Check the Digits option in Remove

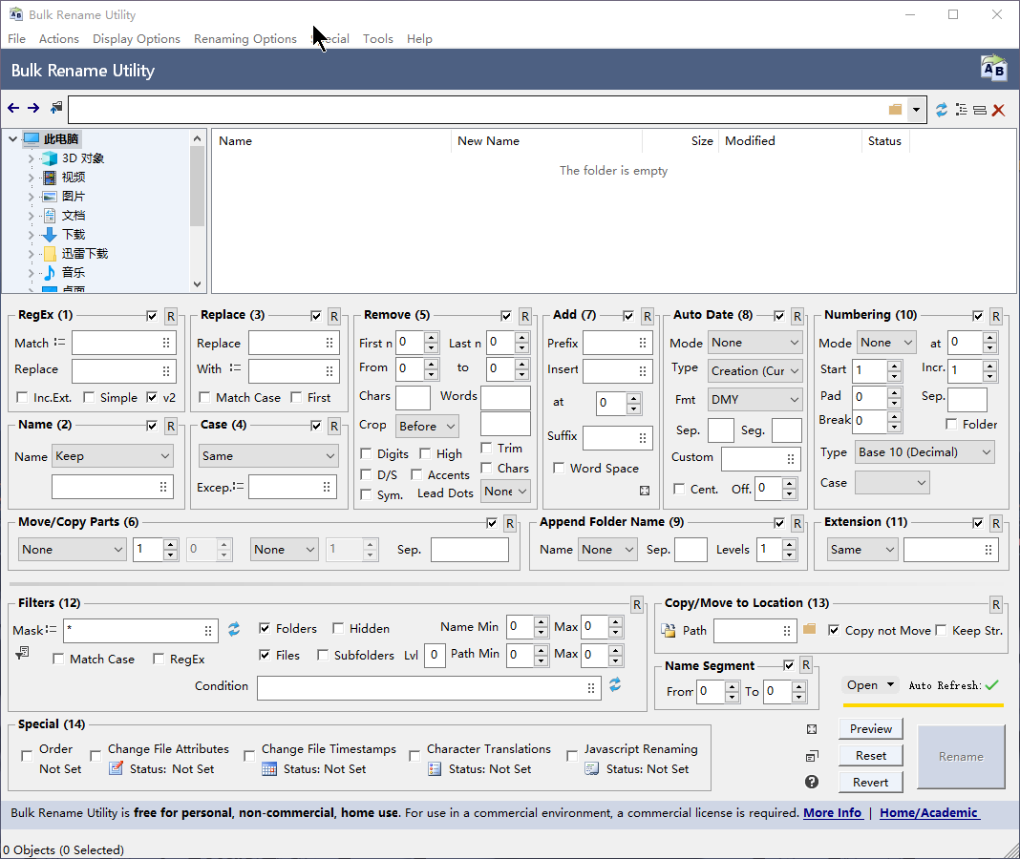366,454
